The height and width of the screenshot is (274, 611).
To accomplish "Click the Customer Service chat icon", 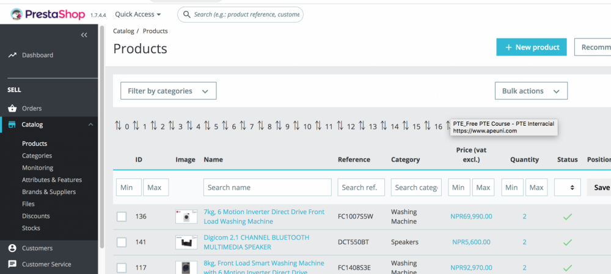I will [12, 264].
